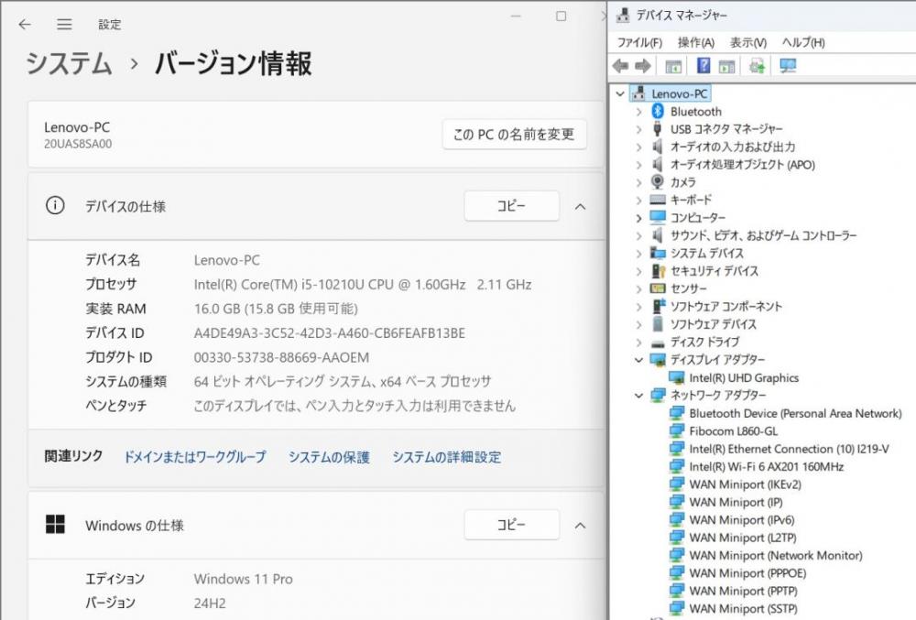Image resolution: width=916 pixels, height=620 pixels.
Task: Click the keyboard (キーボード) device icon
Action: 658,200
